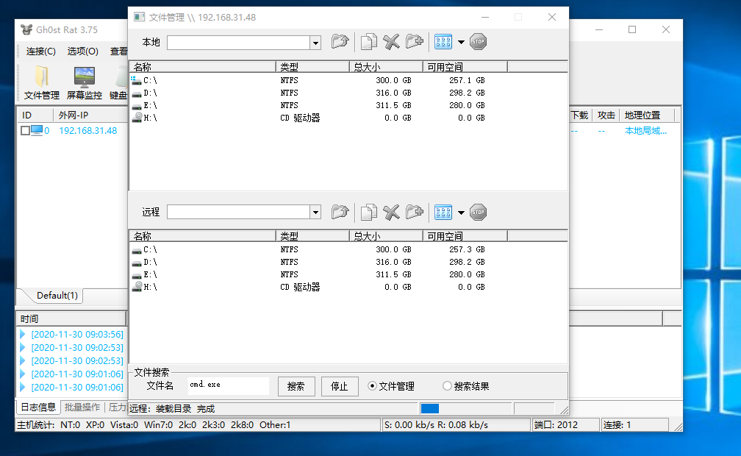Click the ID column header in Gh0st
741x456 pixels.
[x=35, y=115]
